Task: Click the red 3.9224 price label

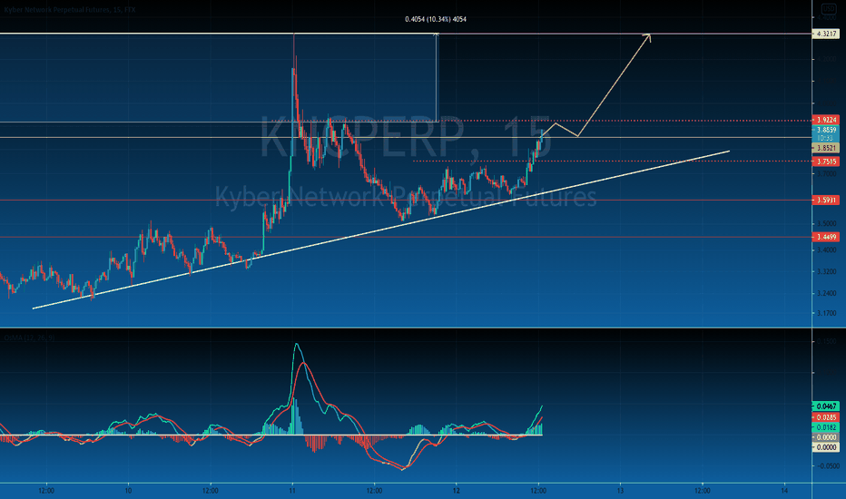Action: point(825,120)
